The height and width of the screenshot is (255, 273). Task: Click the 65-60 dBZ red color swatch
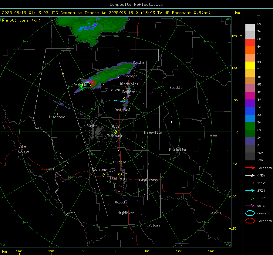pyautogui.click(x=250, y=43)
